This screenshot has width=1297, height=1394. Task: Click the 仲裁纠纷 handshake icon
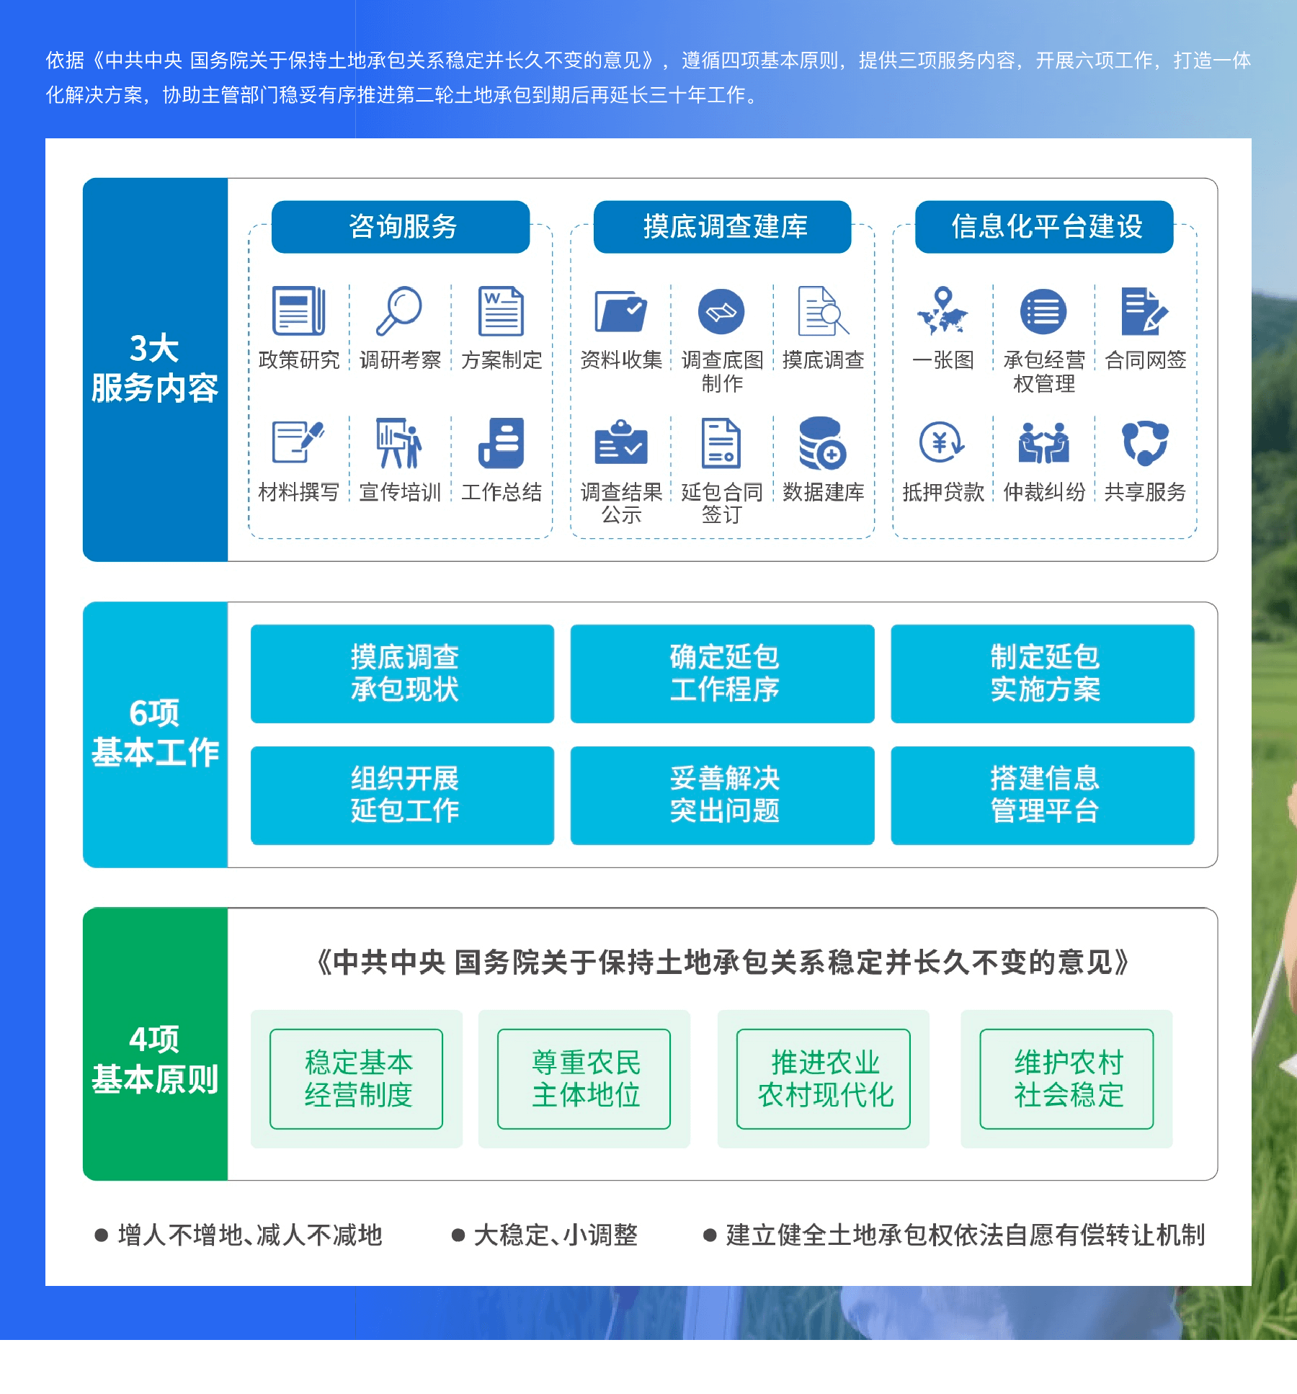tap(1043, 442)
